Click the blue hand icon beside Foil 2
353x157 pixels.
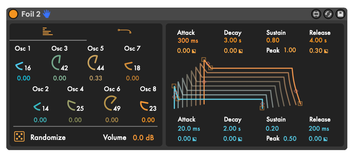pos(47,14)
